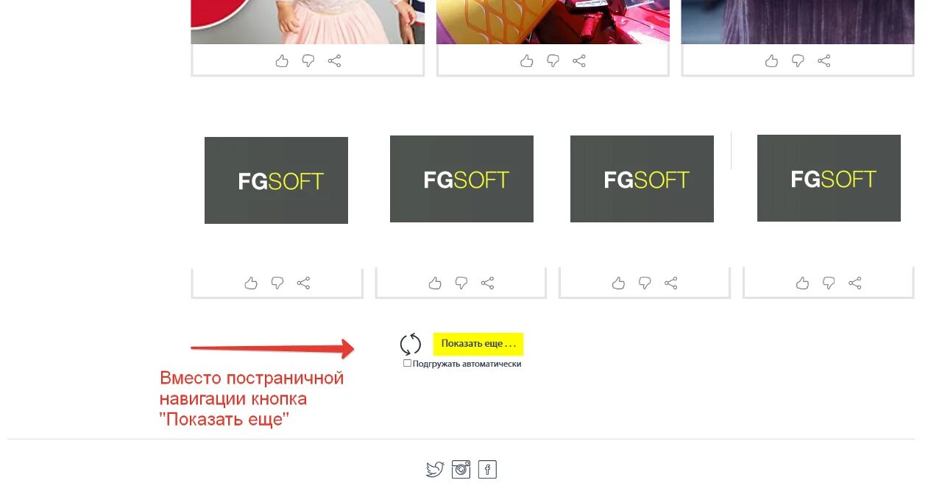Viewport: 942px width, 497px height.
Task: Share the third FGSOFT card
Action: pos(671,283)
